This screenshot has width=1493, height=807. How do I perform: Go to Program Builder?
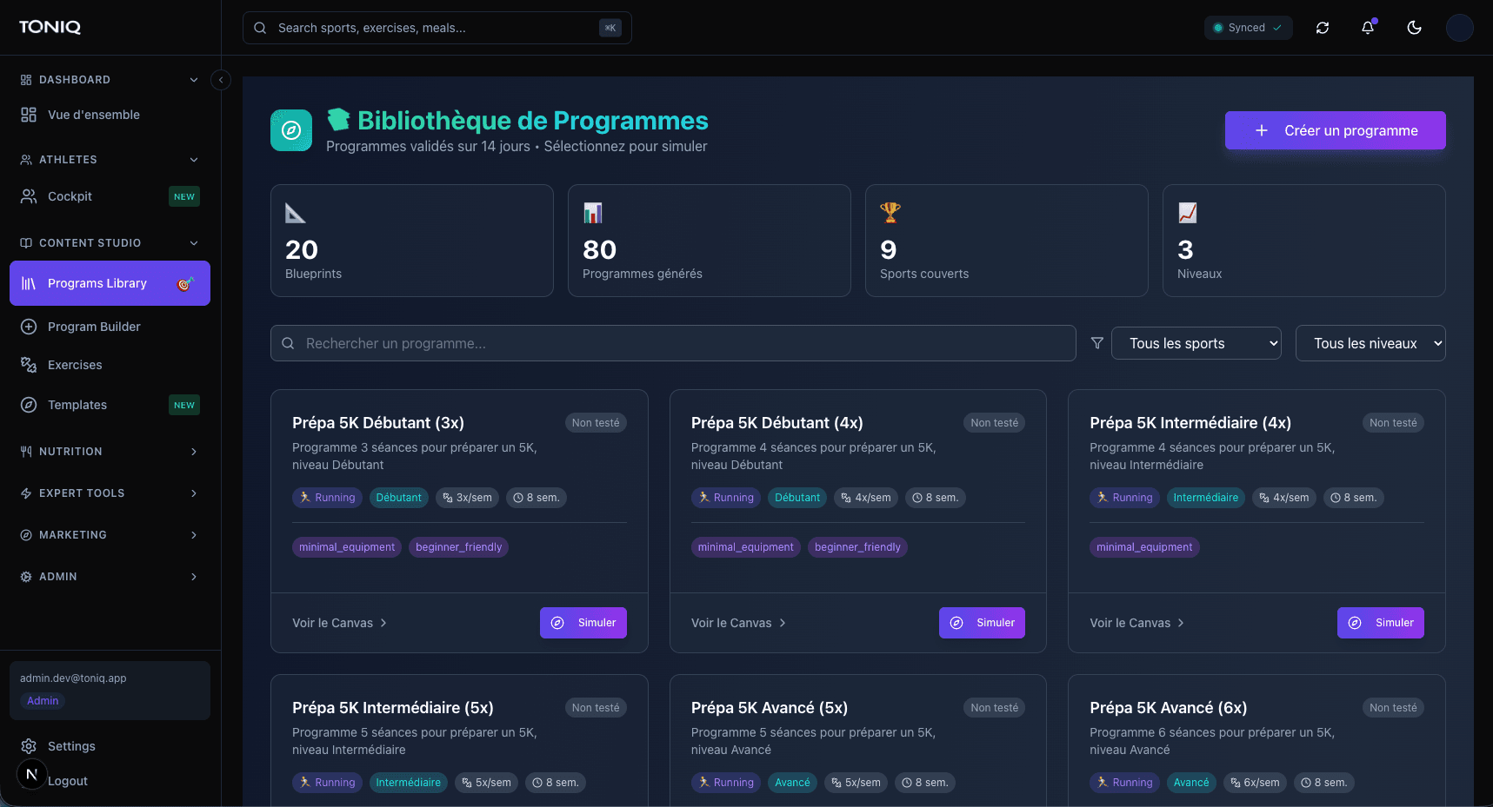[110, 327]
